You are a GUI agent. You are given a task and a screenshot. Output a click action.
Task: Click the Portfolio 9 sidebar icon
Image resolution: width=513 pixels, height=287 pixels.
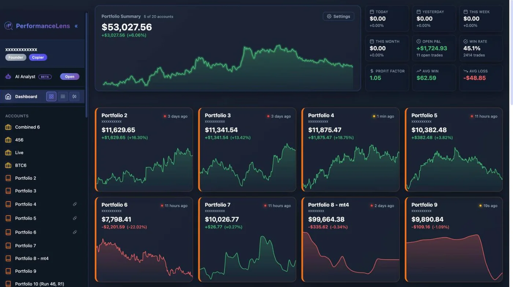pos(8,271)
